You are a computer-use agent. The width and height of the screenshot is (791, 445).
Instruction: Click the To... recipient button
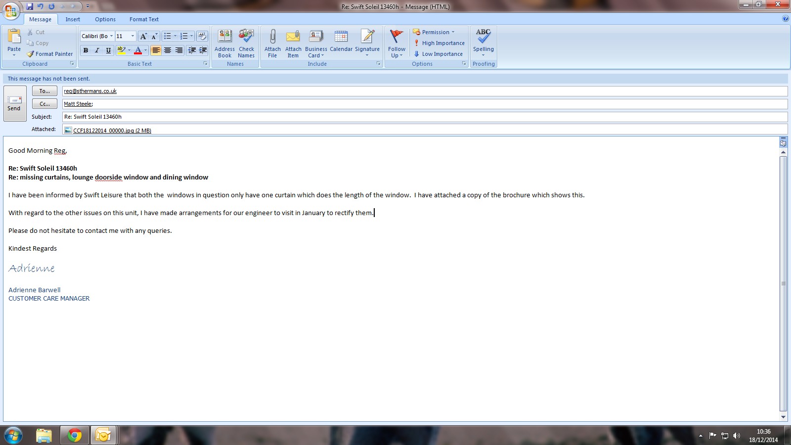click(x=44, y=91)
